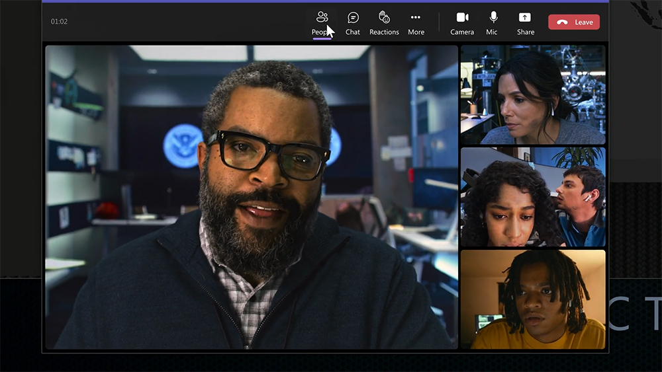This screenshot has width=662, height=372.
Task: Select the video tile with two participants
Action: [x=533, y=197]
